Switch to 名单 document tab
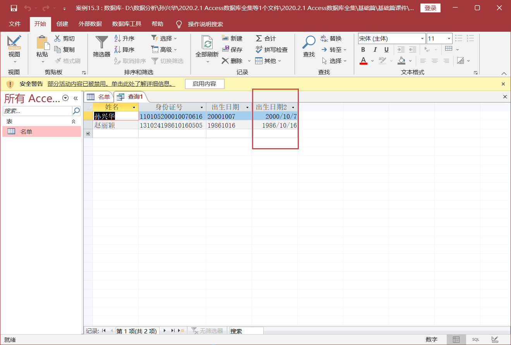This screenshot has height=345, width=511. point(99,97)
